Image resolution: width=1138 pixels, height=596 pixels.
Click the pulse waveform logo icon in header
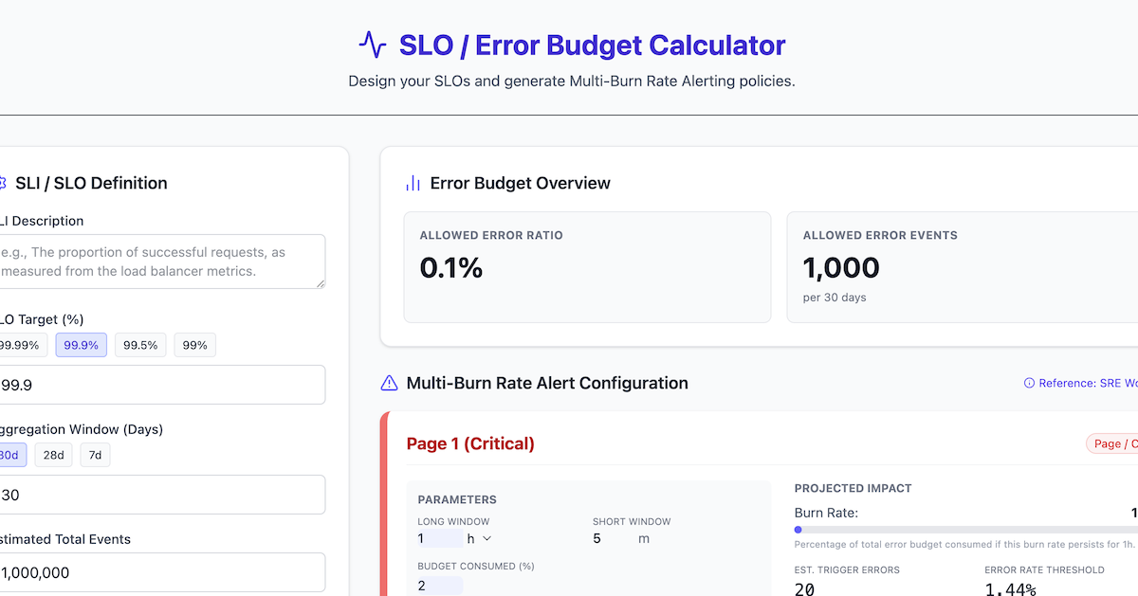pos(375,44)
